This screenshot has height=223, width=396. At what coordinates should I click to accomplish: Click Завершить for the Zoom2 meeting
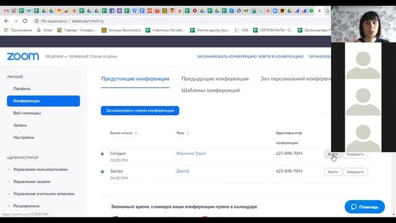(x=355, y=172)
